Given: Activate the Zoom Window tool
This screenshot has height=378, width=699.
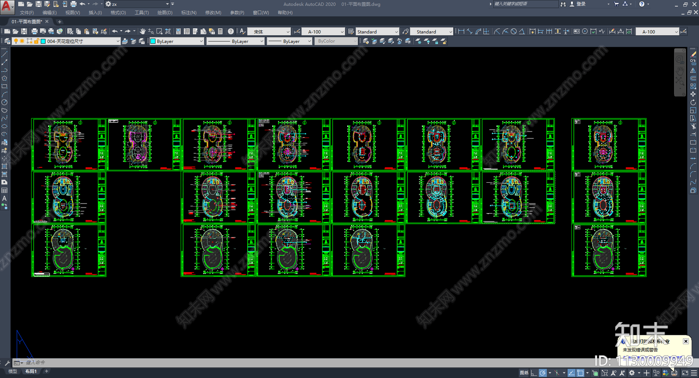Looking at the screenshot, I should [x=159, y=31].
